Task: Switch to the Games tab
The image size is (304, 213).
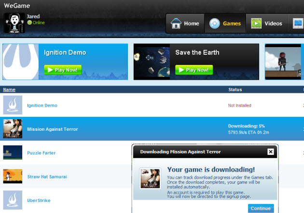Action: pyautogui.click(x=225, y=24)
